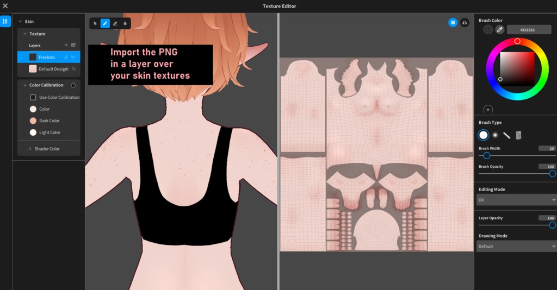This screenshot has height=290, width=557.
Task: Select the textured rough brush type
Action: click(518, 135)
